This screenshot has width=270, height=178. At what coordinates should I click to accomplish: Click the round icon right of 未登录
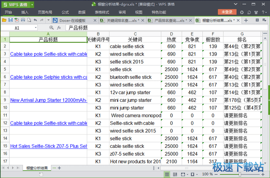(x=242, y=12)
